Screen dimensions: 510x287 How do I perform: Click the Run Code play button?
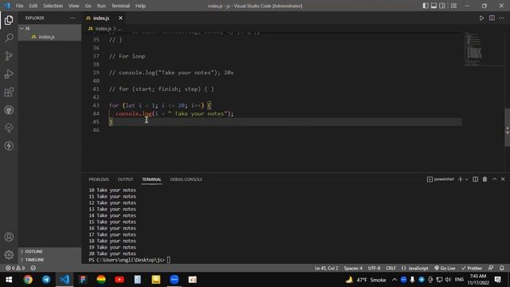point(481,18)
